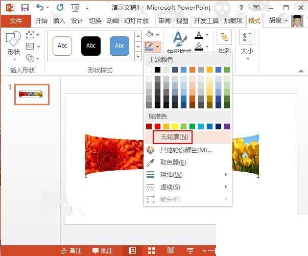Switch to the 动画 Animations tab
308x256 pixels.
(113, 20)
